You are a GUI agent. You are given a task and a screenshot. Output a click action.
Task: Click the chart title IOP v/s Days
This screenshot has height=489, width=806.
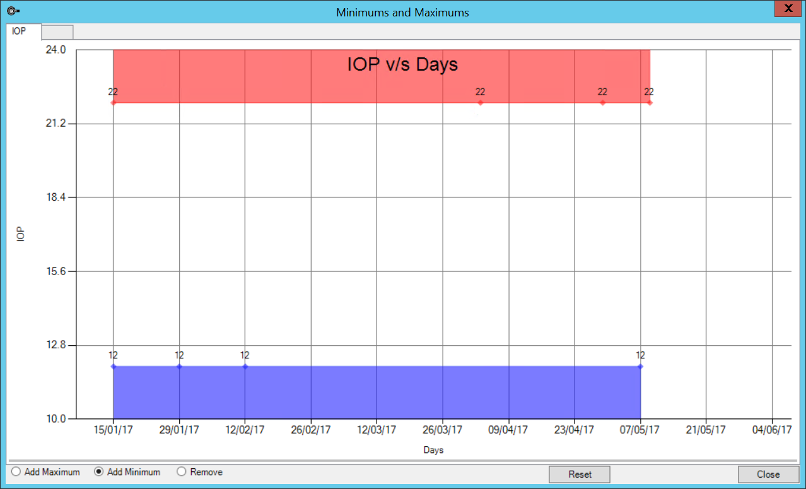click(x=402, y=64)
